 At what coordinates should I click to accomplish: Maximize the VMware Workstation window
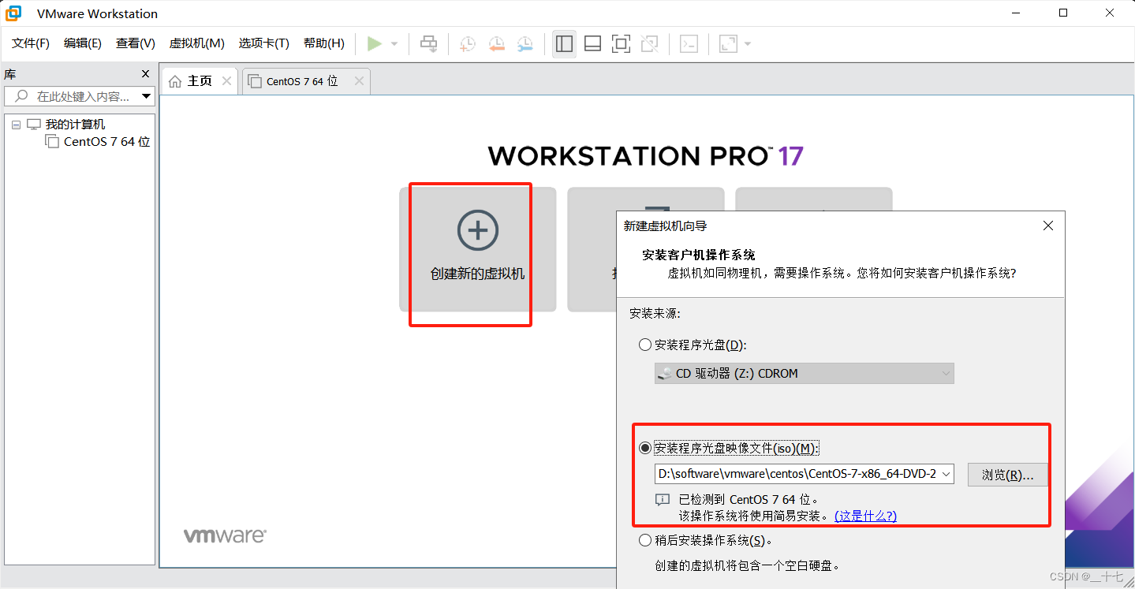click(1063, 13)
